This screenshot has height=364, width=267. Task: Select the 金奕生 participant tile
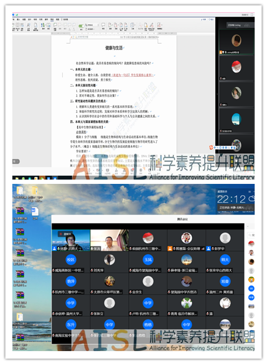148,283
